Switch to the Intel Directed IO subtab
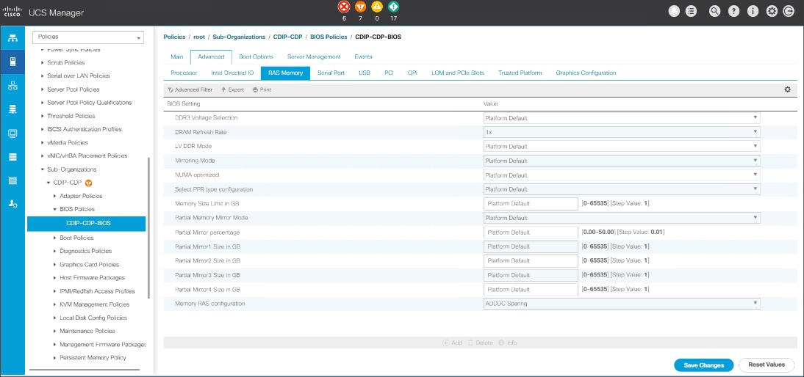Screen dimensions: 804x377 pos(232,73)
